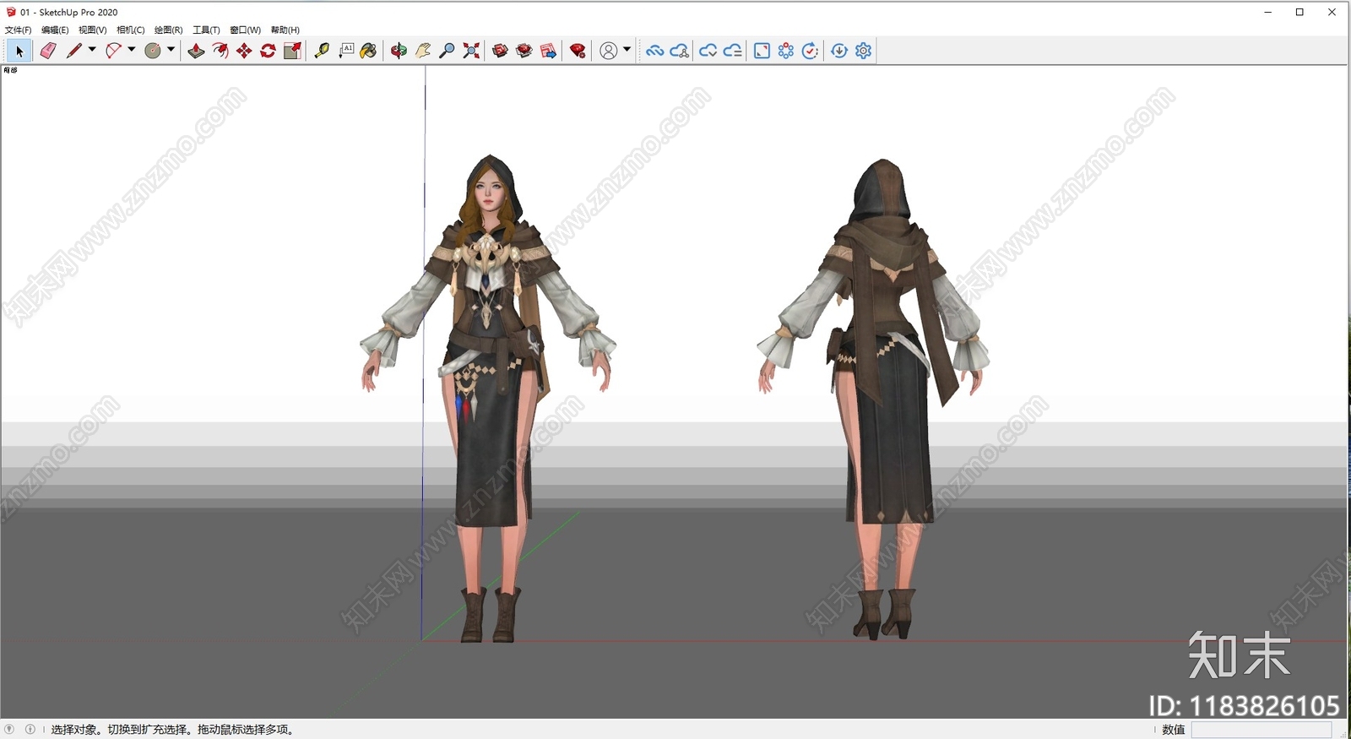Open the Line tool dropdown arrow

point(92,50)
